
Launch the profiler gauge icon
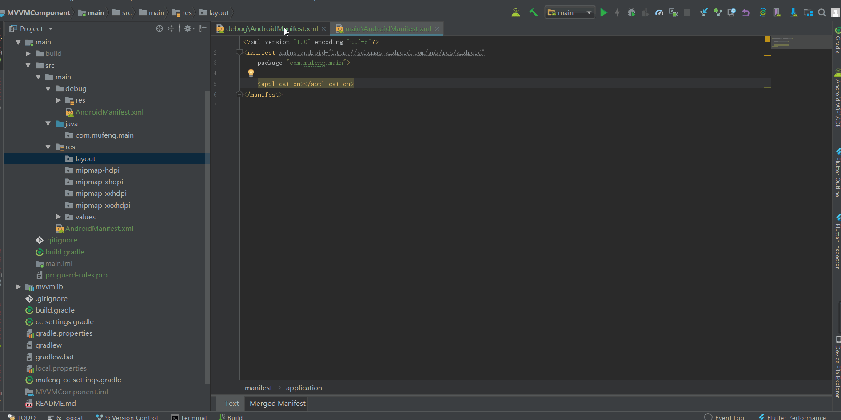pyautogui.click(x=659, y=13)
